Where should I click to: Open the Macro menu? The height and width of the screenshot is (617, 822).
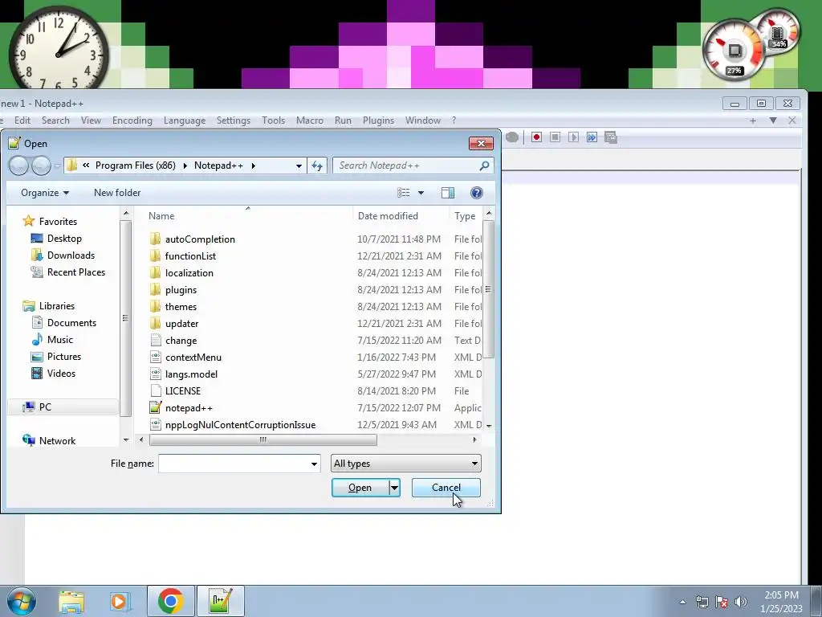(310, 121)
